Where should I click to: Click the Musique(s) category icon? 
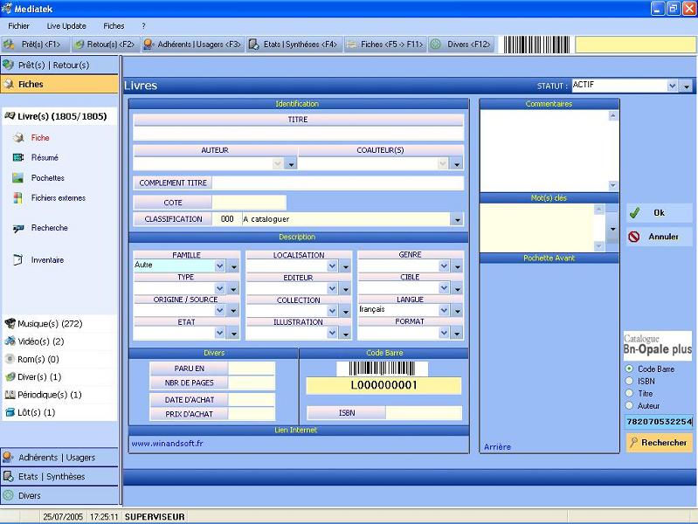pyautogui.click(x=10, y=324)
